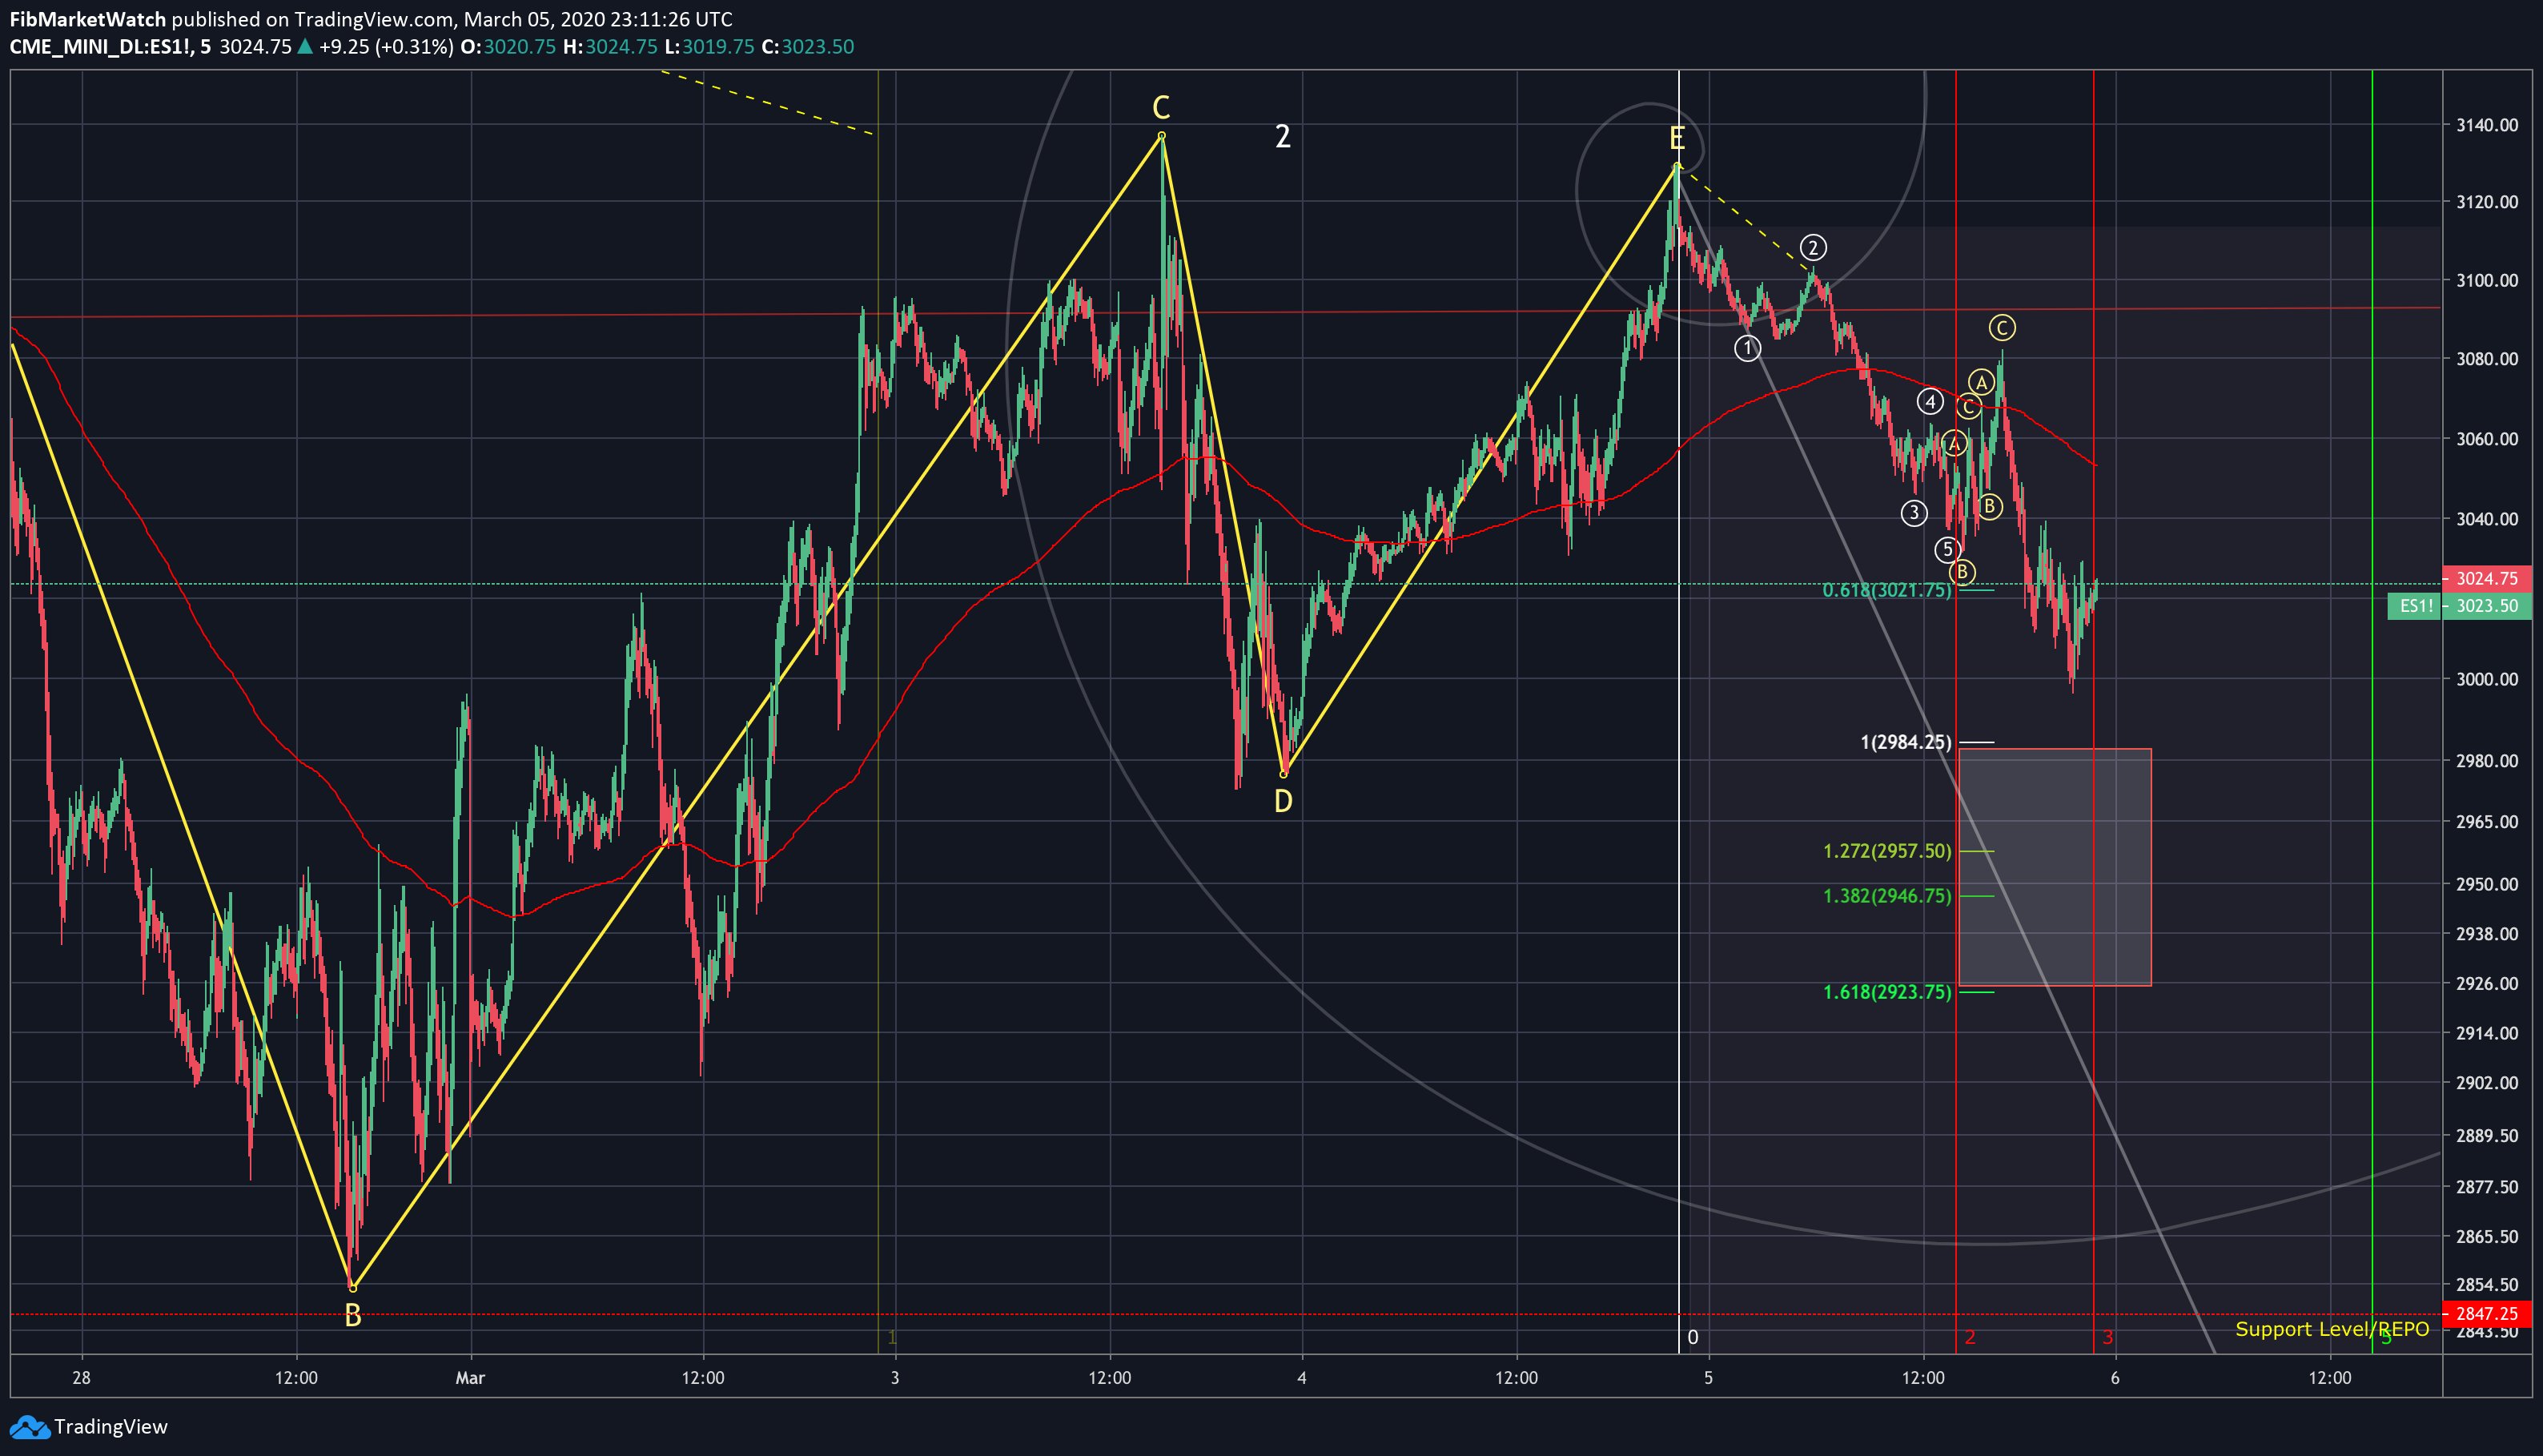Open the FibMarketWatch publisher name
The image size is (2543, 1456).
click(88, 19)
